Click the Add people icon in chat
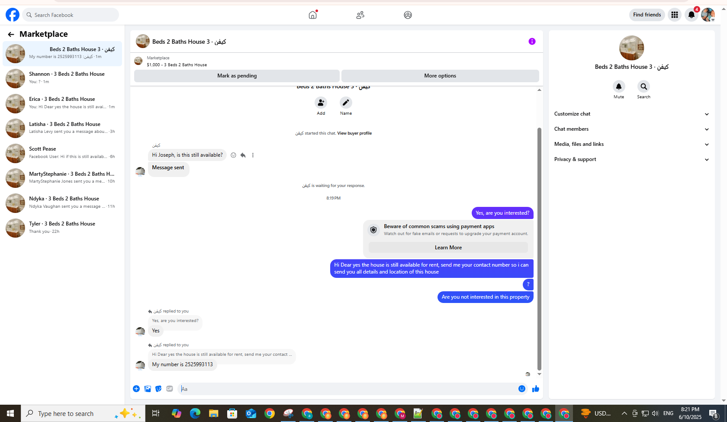The height and width of the screenshot is (422, 727). [321, 103]
